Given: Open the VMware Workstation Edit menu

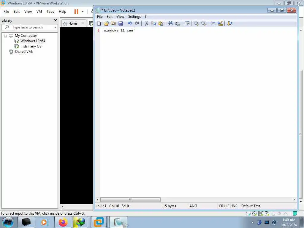Looking at the screenshot, I should (x=17, y=12).
